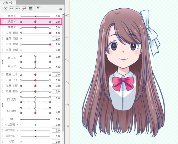Toggle lock icon for 左目 開閉

point(2,33)
